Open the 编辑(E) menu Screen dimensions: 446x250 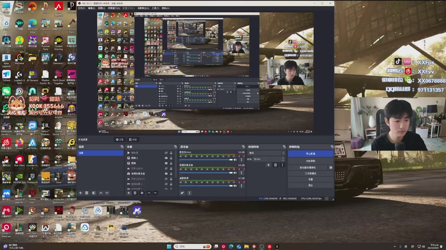91,8
